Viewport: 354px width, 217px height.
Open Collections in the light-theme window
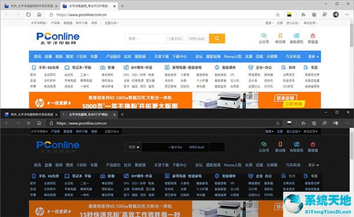tap(314, 15)
